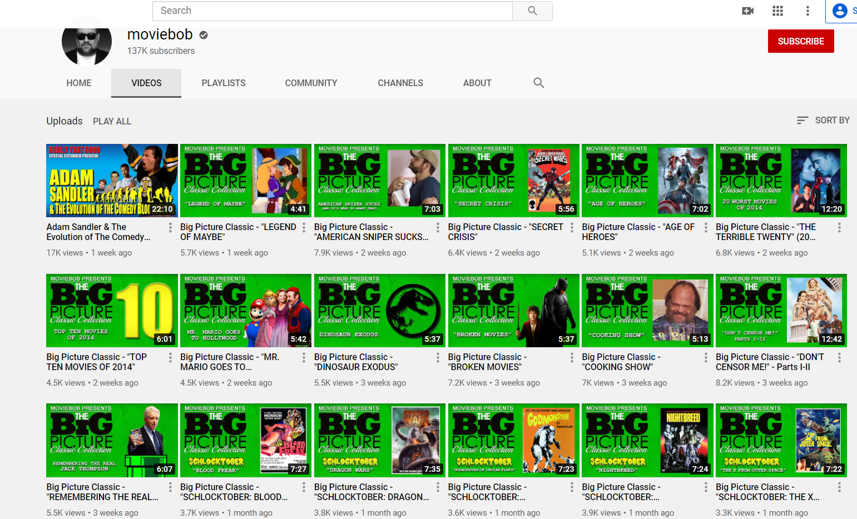
Task: Play the Remembering the Real Jack Thompson thumbnail
Action: coord(112,440)
